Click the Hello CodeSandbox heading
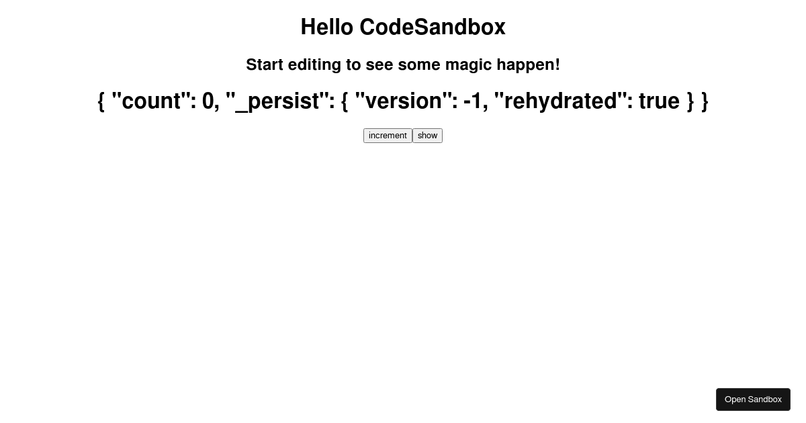This screenshot has width=806, height=423. pyautogui.click(x=403, y=28)
